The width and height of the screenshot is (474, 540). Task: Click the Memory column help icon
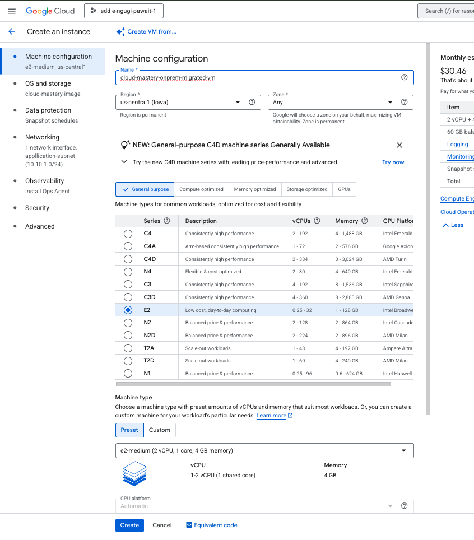365,221
